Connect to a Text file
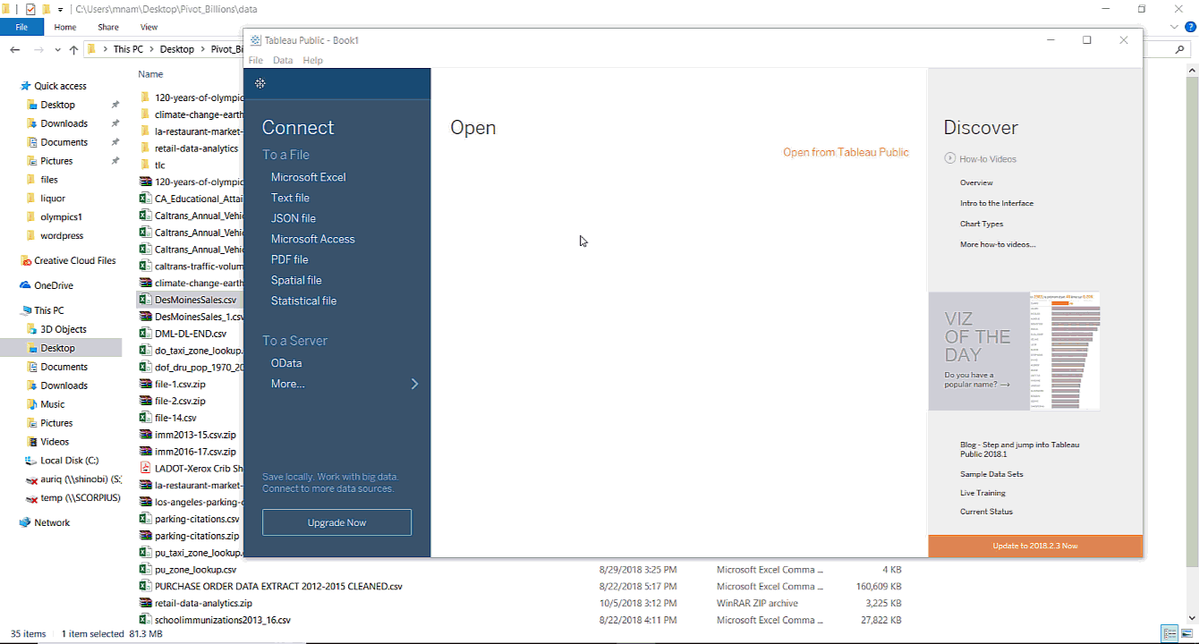The height and width of the screenshot is (644, 1199). 290,198
